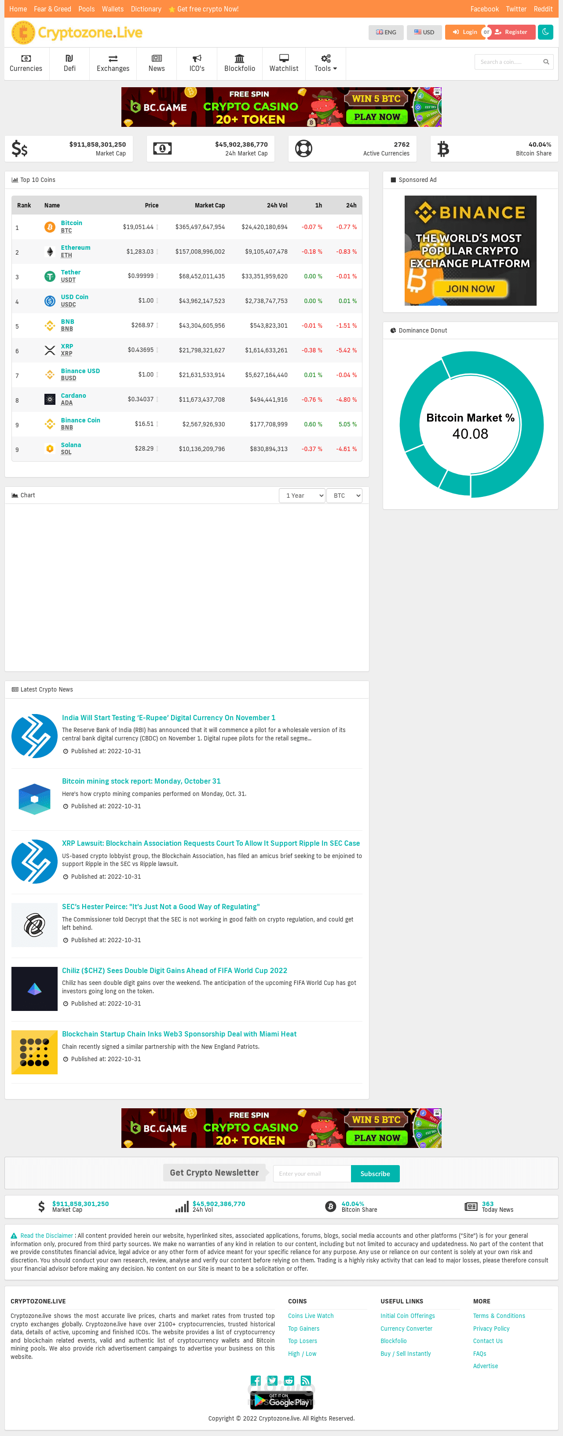Open the Watchlist nav item
The height and width of the screenshot is (1436, 563).
(284, 63)
